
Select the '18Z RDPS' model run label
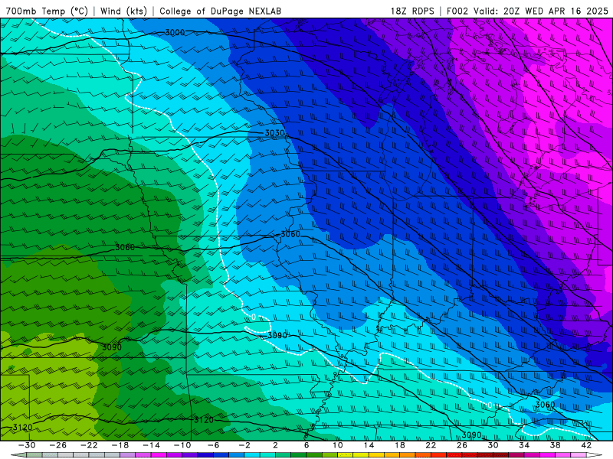(x=412, y=11)
